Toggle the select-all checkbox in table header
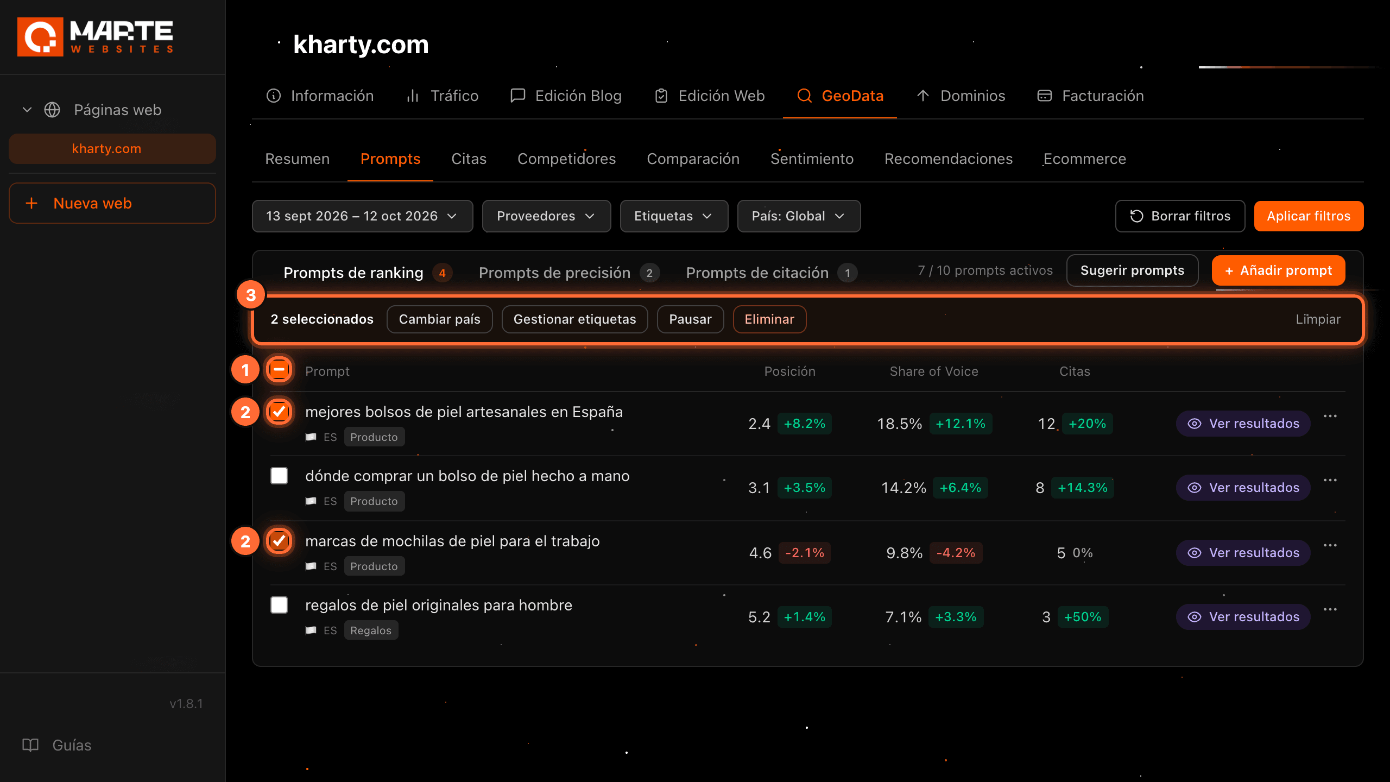Screen dimensions: 1390x782 pyautogui.click(x=279, y=370)
